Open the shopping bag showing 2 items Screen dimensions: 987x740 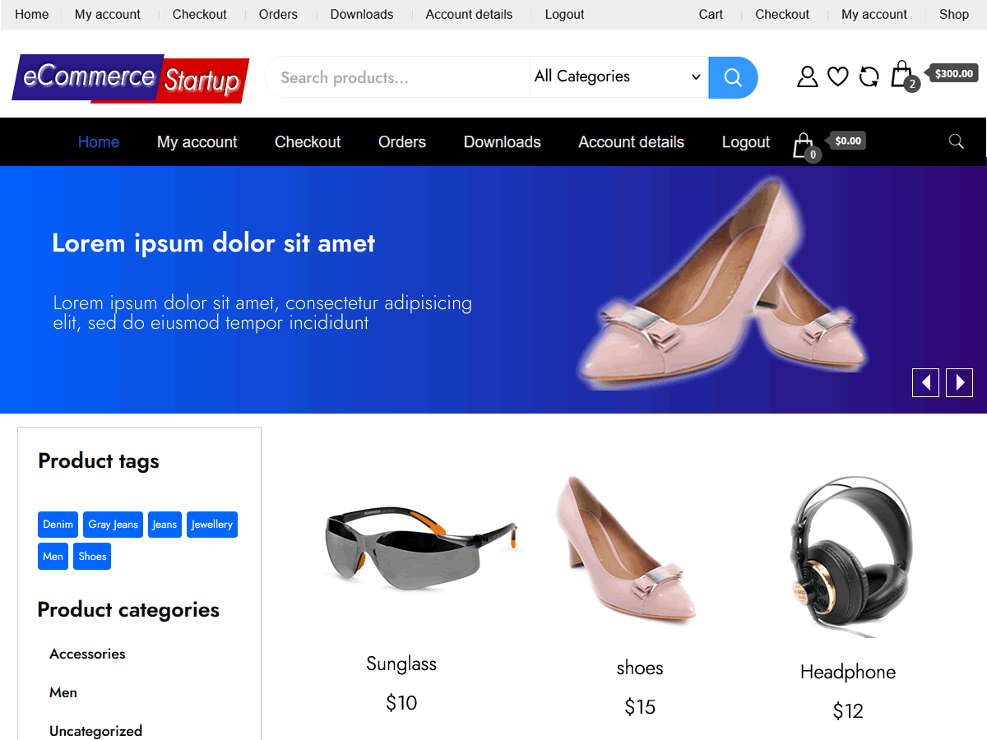click(x=901, y=74)
